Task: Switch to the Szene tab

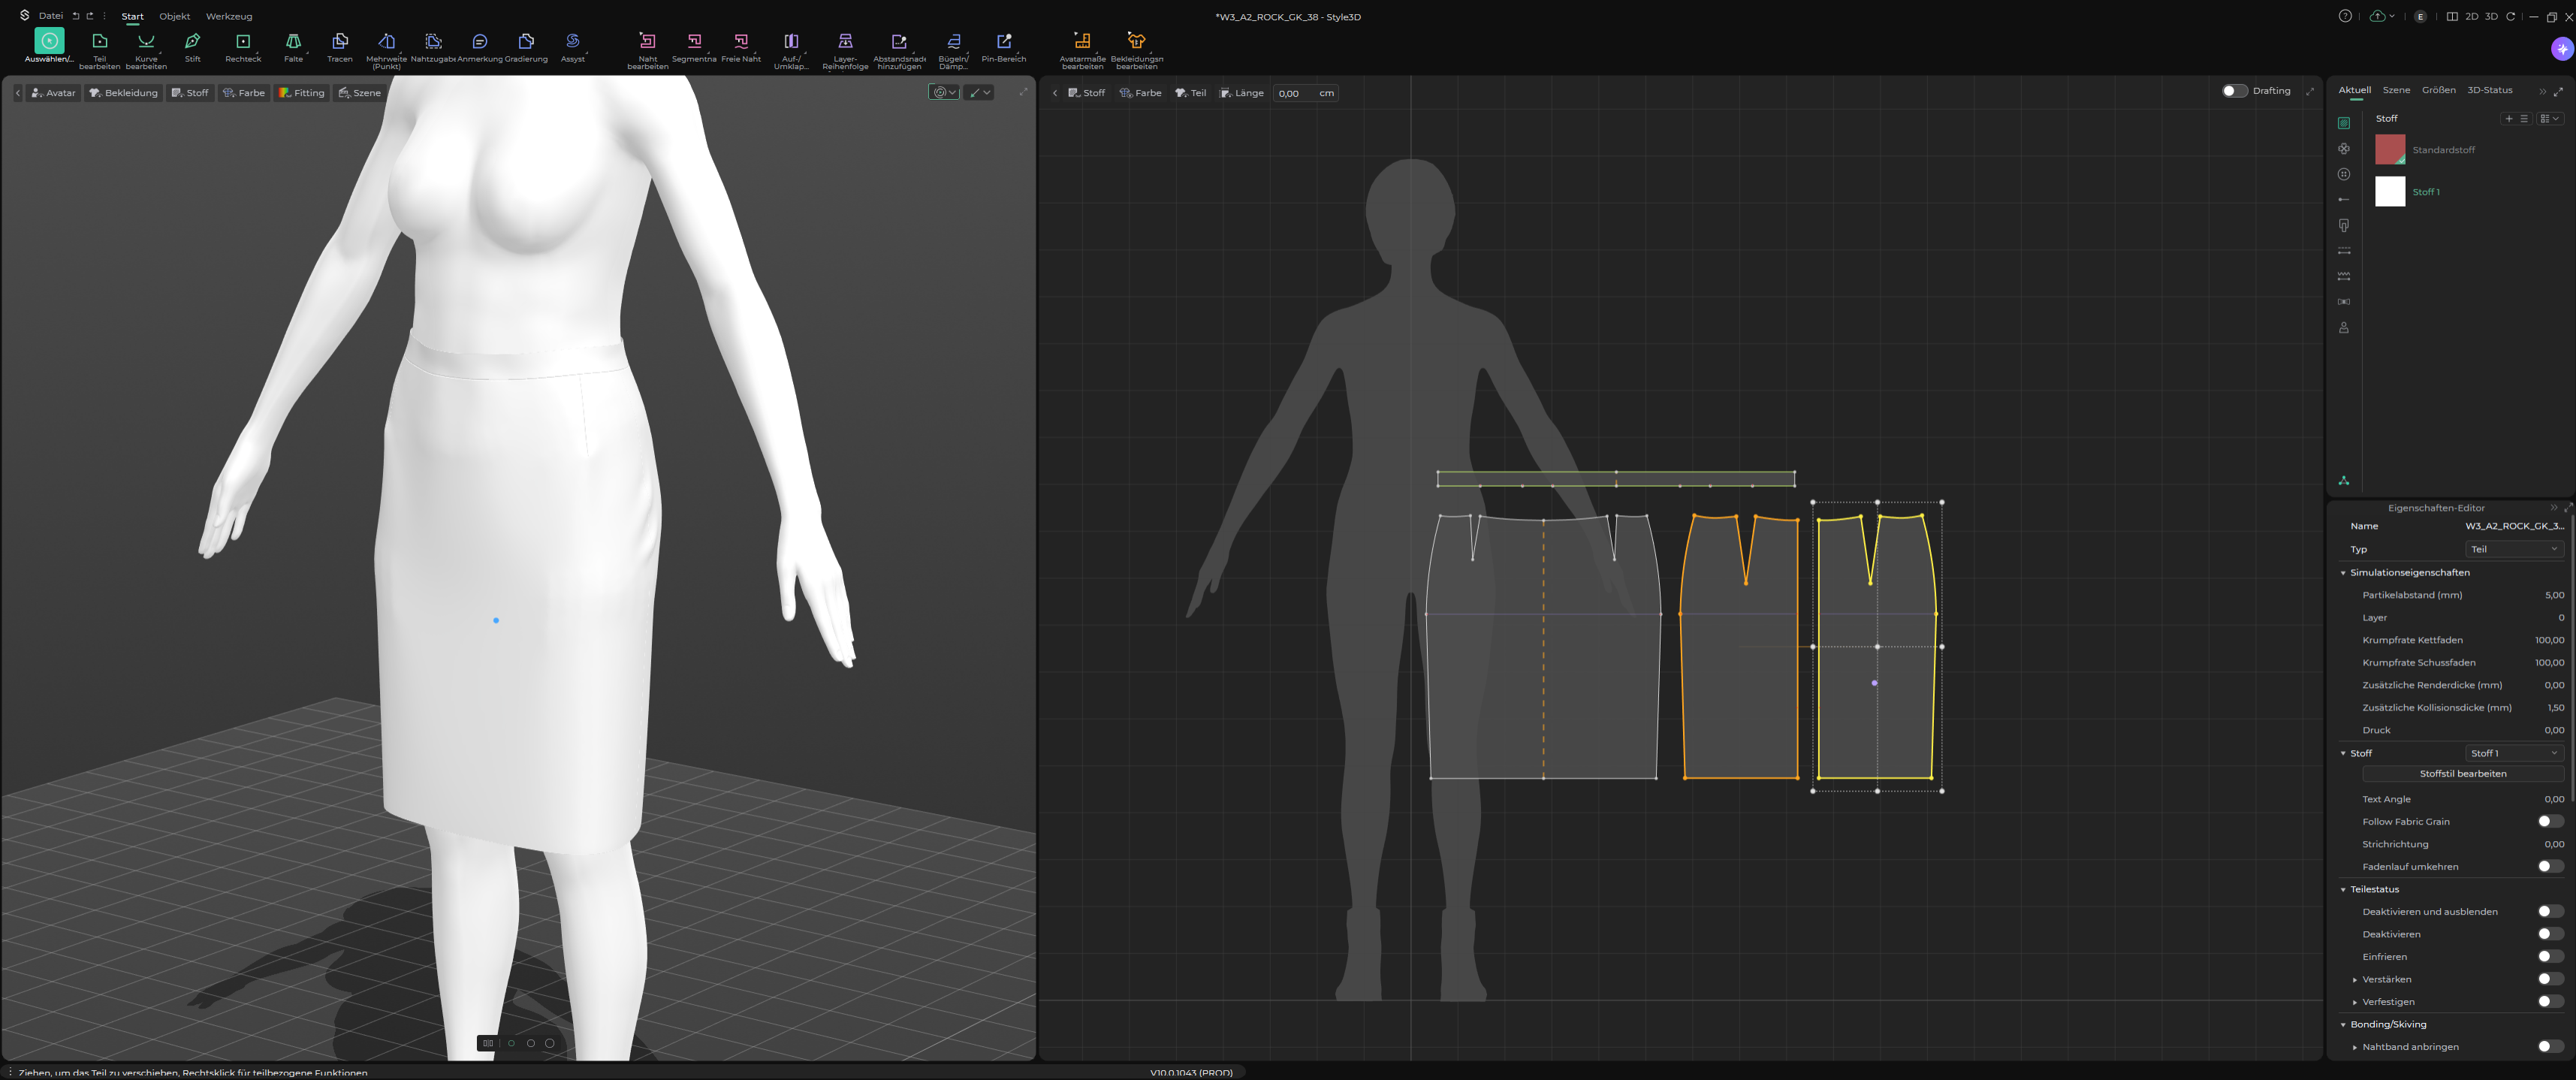Action: coord(2396,90)
